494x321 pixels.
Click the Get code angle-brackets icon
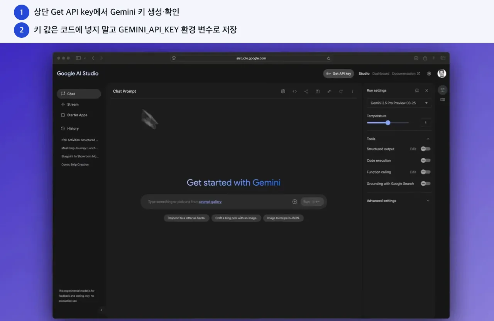(x=294, y=91)
